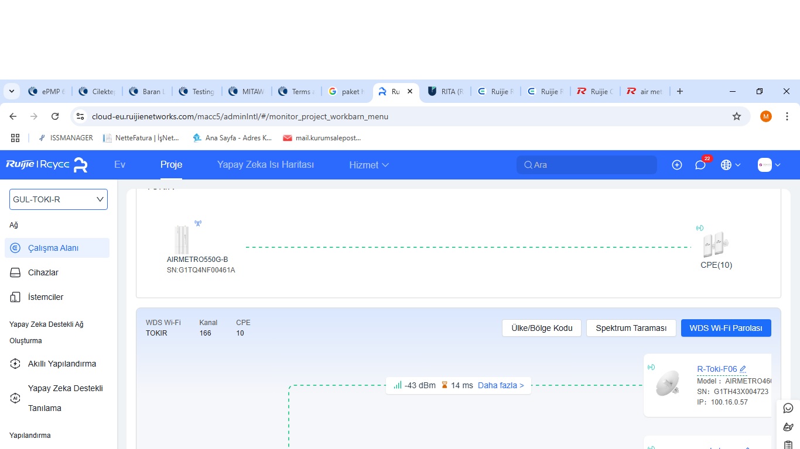Image resolution: width=800 pixels, height=449 pixels.
Task: Open the site information icon
Action: pos(80,116)
